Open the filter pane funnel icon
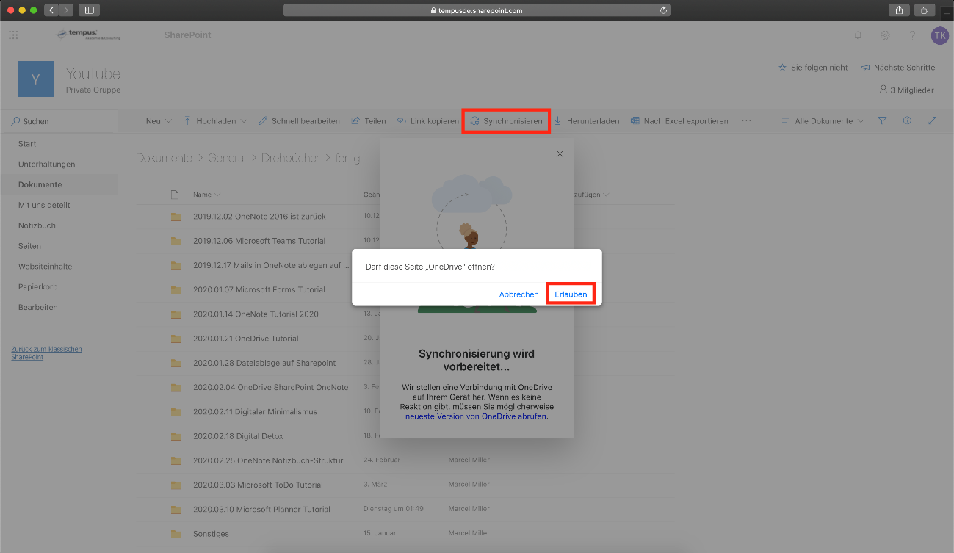The width and height of the screenshot is (954, 553). pos(883,120)
